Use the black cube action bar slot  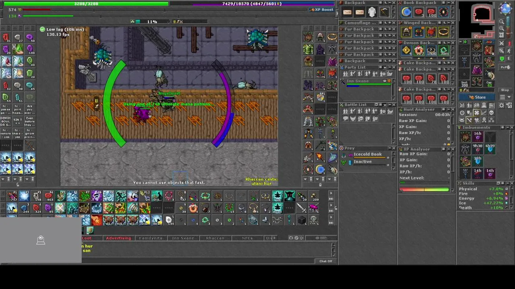(x=302, y=220)
